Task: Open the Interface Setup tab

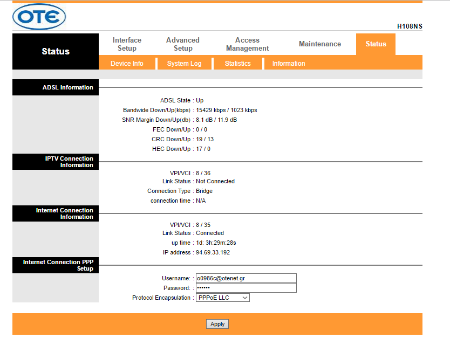Action: click(127, 44)
